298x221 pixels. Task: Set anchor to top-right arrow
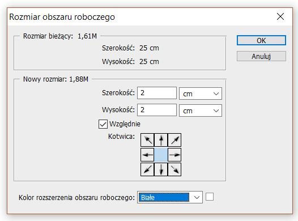coord(174,140)
